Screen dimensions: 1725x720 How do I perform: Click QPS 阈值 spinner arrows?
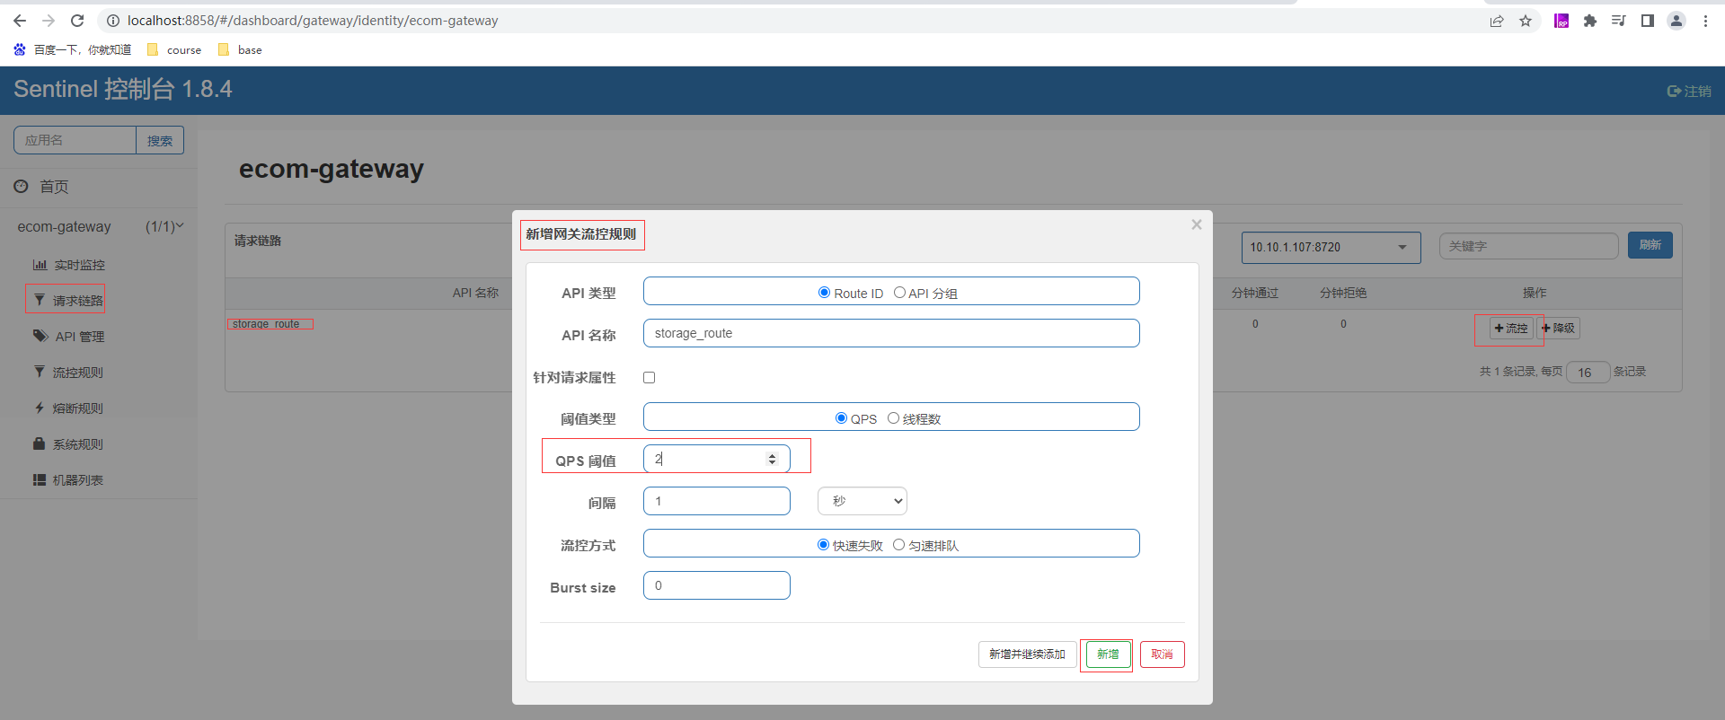pyautogui.click(x=772, y=459)
